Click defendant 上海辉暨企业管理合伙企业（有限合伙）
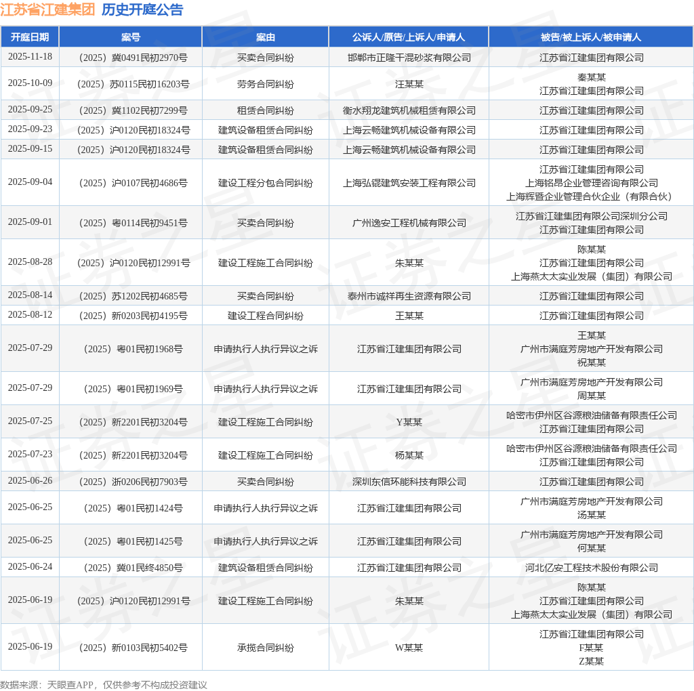 tap(591, 197)
